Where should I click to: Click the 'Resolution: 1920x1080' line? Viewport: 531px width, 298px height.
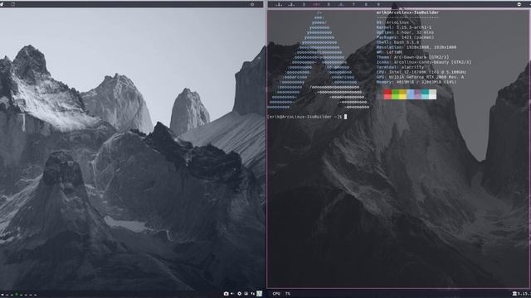417,47
